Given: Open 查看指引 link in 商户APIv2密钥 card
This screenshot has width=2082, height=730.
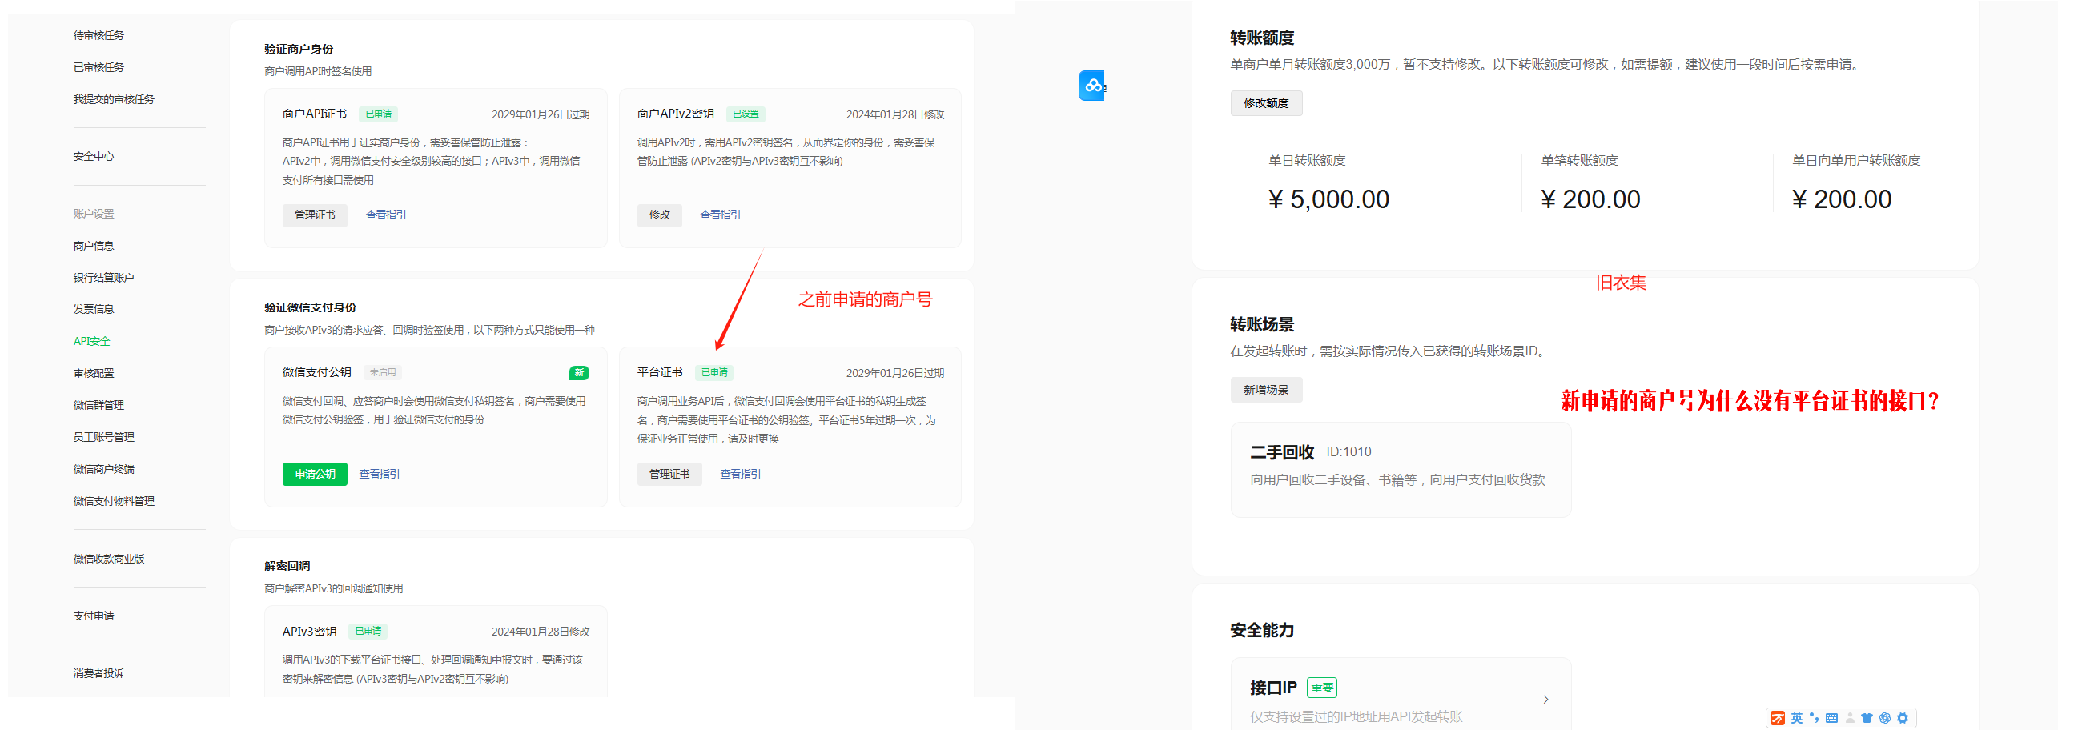Looking at the screenshot, I should click(x=720, y=215).
